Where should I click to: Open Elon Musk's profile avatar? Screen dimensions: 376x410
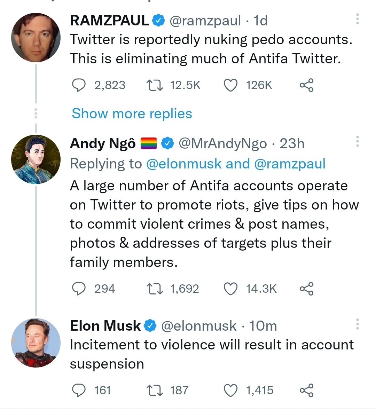pyautogui.click(x=36, y=343)
